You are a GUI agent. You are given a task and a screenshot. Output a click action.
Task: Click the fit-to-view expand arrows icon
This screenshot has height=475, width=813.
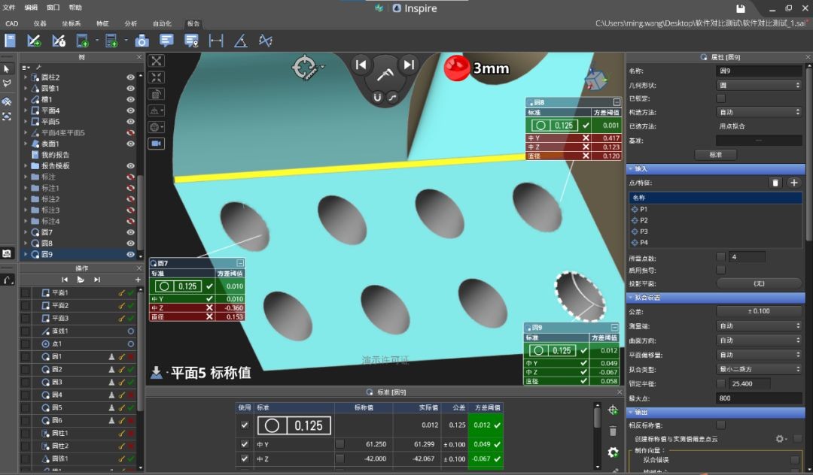156,61
